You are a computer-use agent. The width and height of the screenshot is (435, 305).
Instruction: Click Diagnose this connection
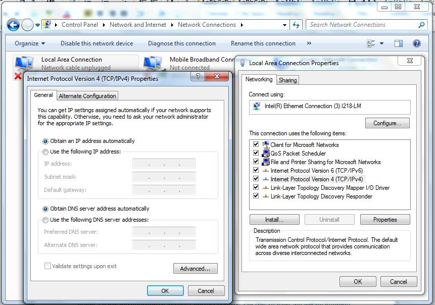click(x=182, y=43)
